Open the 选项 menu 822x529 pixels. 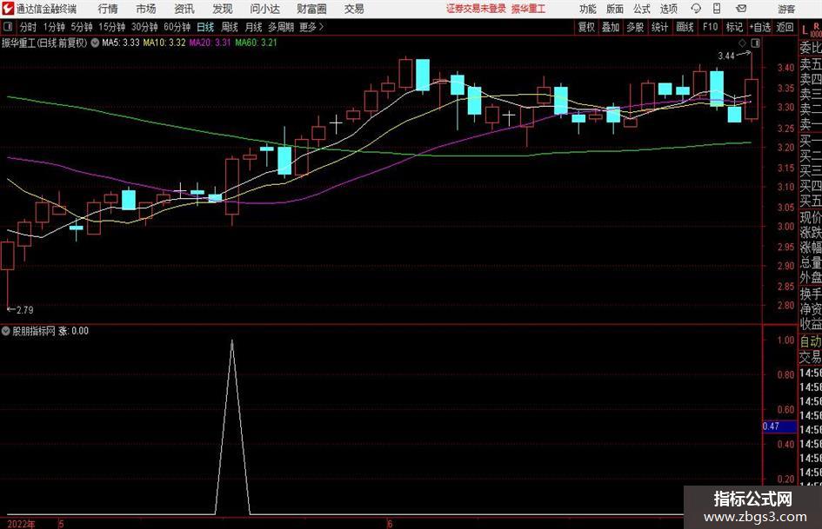[669, 9]
